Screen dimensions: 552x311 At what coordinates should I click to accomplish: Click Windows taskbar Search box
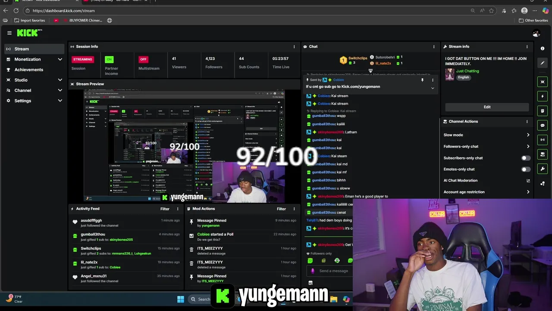point(200,299)
